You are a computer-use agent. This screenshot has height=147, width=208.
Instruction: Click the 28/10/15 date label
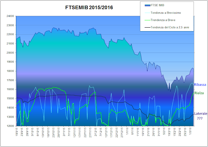coord(59,133)
